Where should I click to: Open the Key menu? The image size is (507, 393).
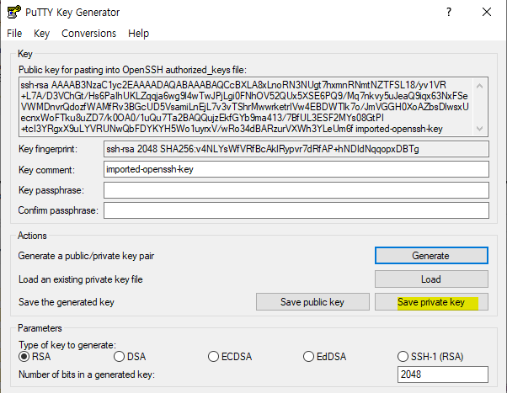click(x=42, y=34)
